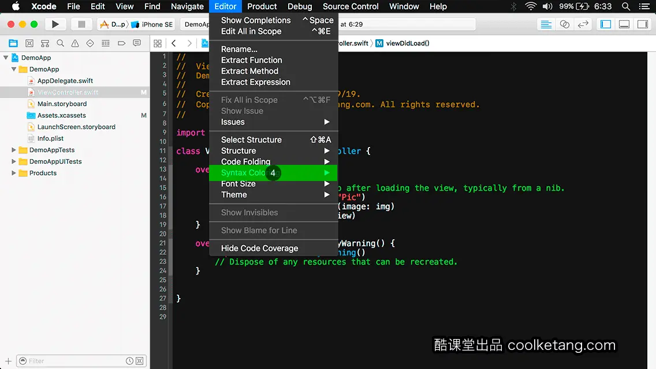This screenshot has height=369, width=656.
Task: Go back in editor history
Action: click(174, 43)
